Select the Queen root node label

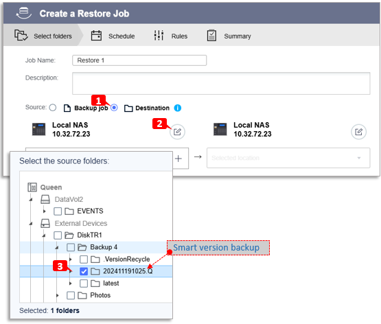51,187
